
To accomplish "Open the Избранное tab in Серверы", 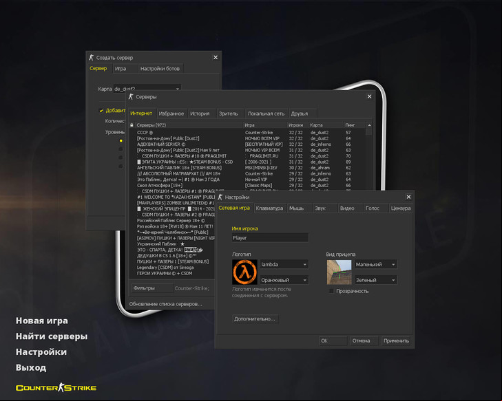I will pos(171,113).
